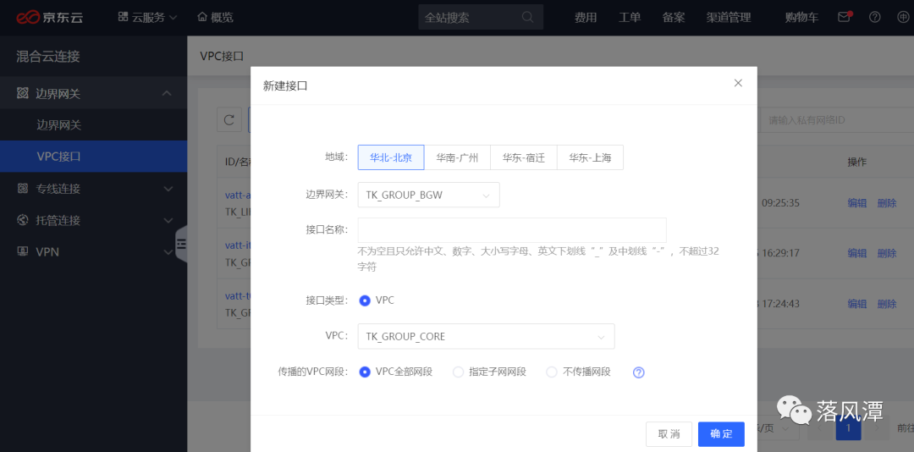Open the 购物车 cart

pyautogui.click(x=801, y=18)
